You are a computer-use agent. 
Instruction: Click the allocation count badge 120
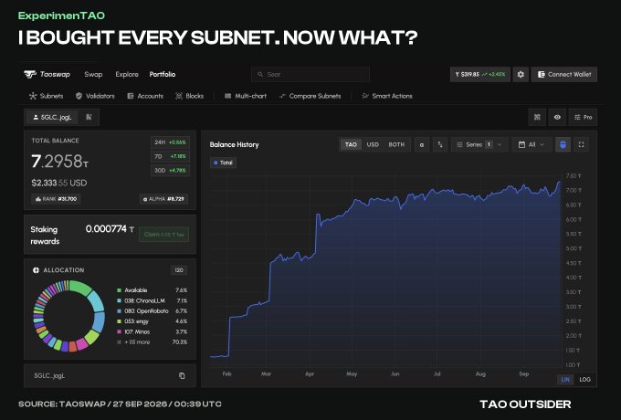click(x=179, y=270)
